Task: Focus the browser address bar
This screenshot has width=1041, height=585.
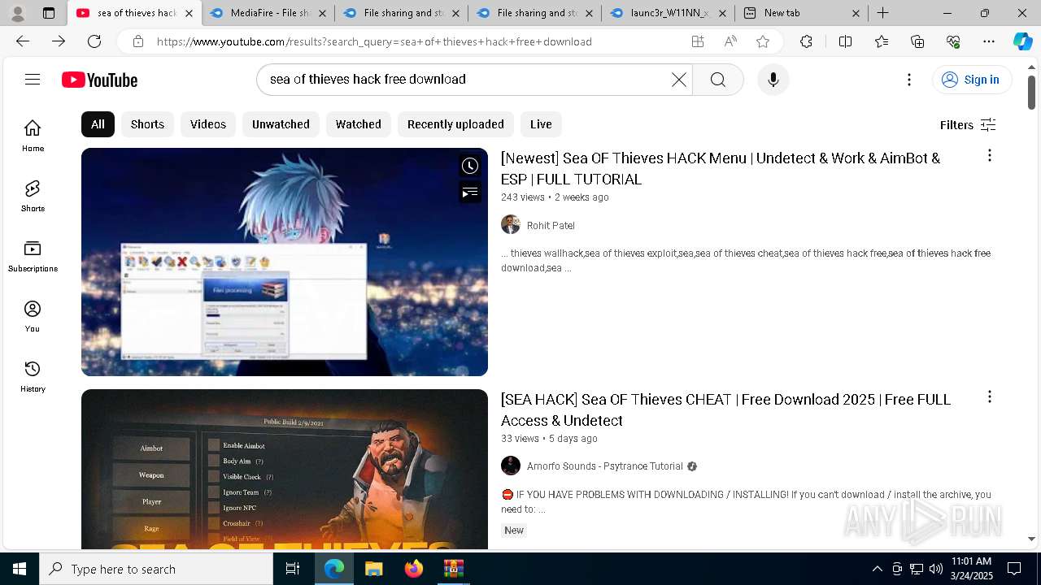Action: coord(415,41)
